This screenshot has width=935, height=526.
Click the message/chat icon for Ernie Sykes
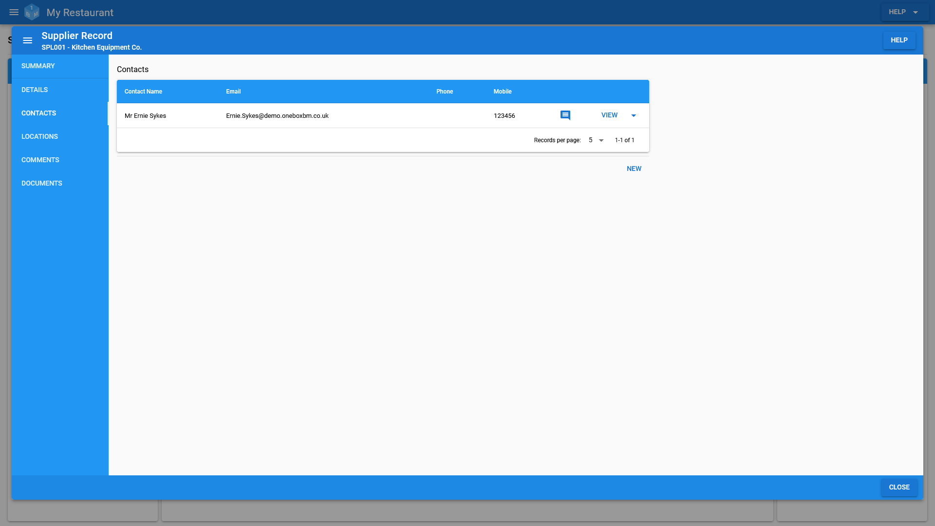(566, 115)
